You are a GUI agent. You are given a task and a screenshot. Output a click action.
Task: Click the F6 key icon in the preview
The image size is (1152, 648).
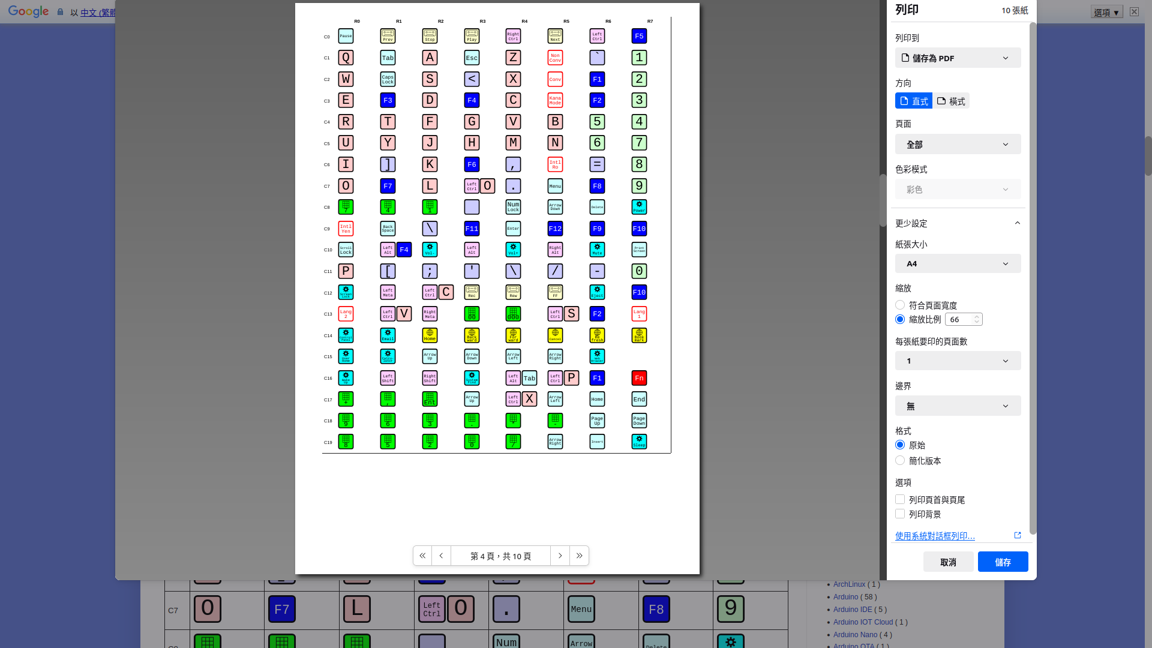(x=472, y=164)
